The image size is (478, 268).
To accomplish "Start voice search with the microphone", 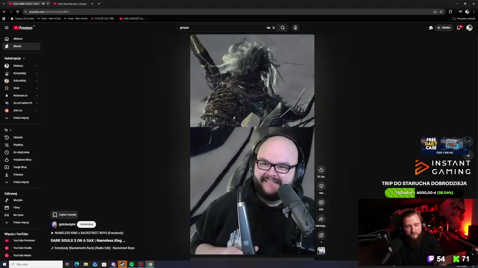I will click(x=295, y=28).
